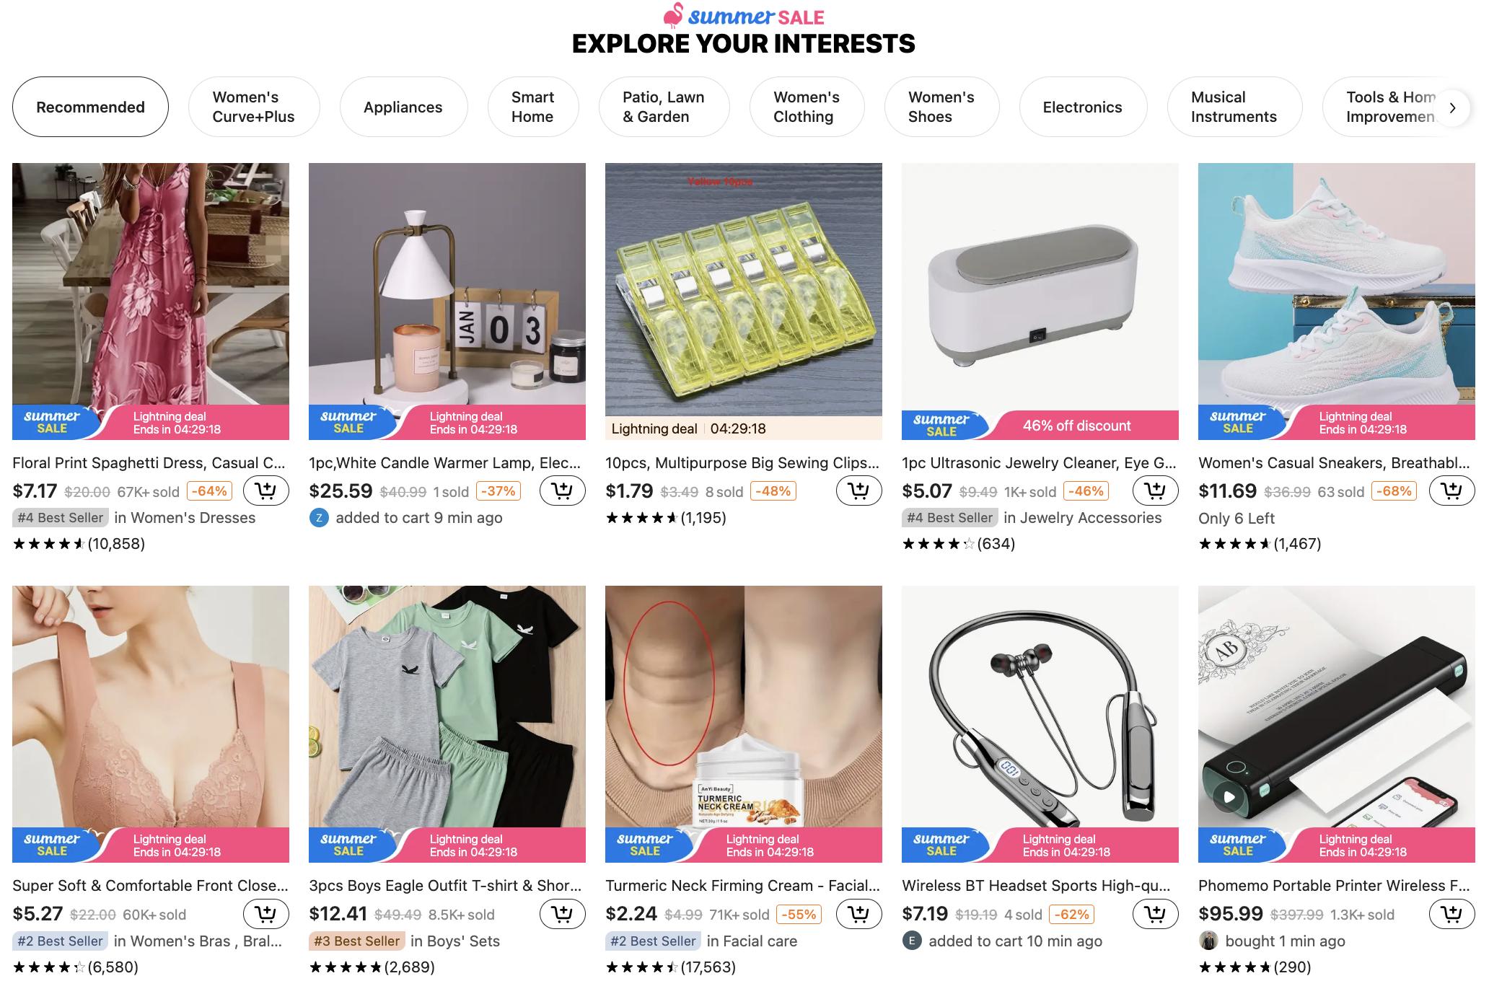Add Ultrasonic Jewelry Cleaner to cart

[x=1155, y=491]
